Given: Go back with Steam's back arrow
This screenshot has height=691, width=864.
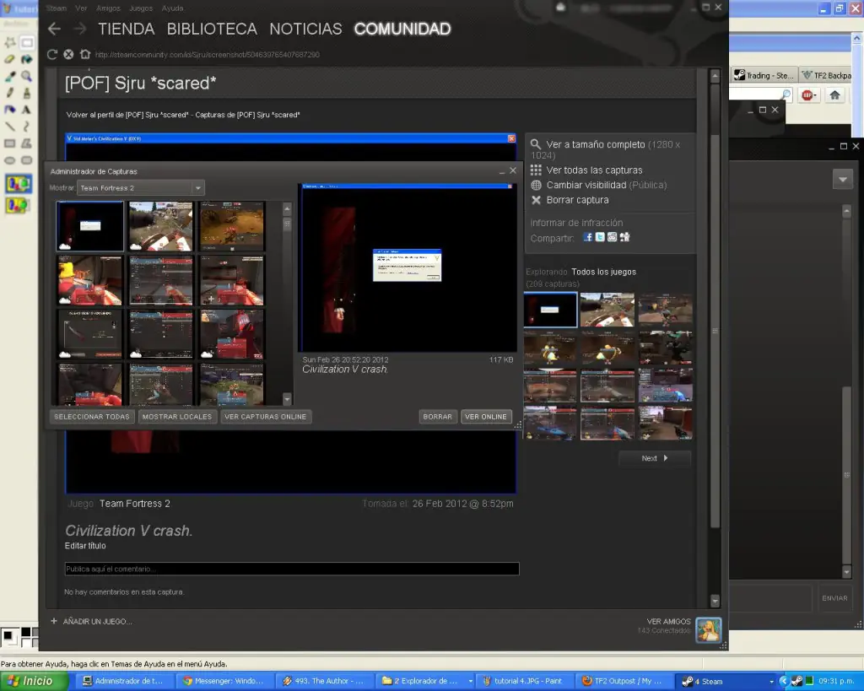Looking at the screenshot, I should pyautogui.click(x=54, y=29).
